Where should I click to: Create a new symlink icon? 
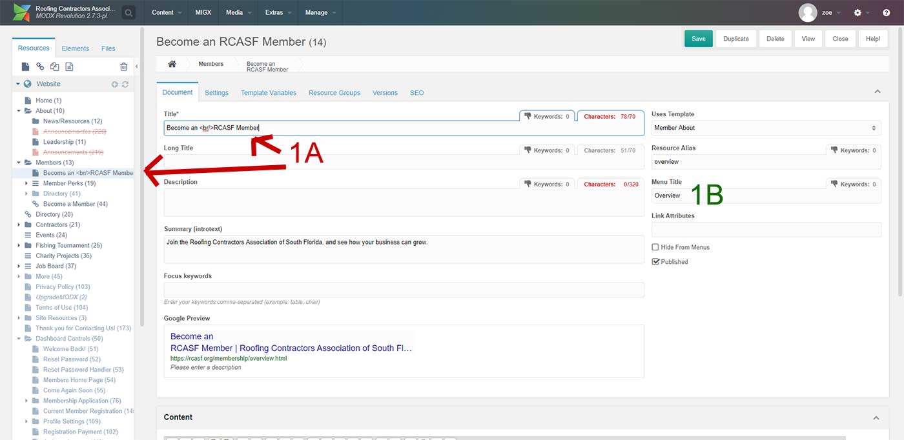click(54, 66)
